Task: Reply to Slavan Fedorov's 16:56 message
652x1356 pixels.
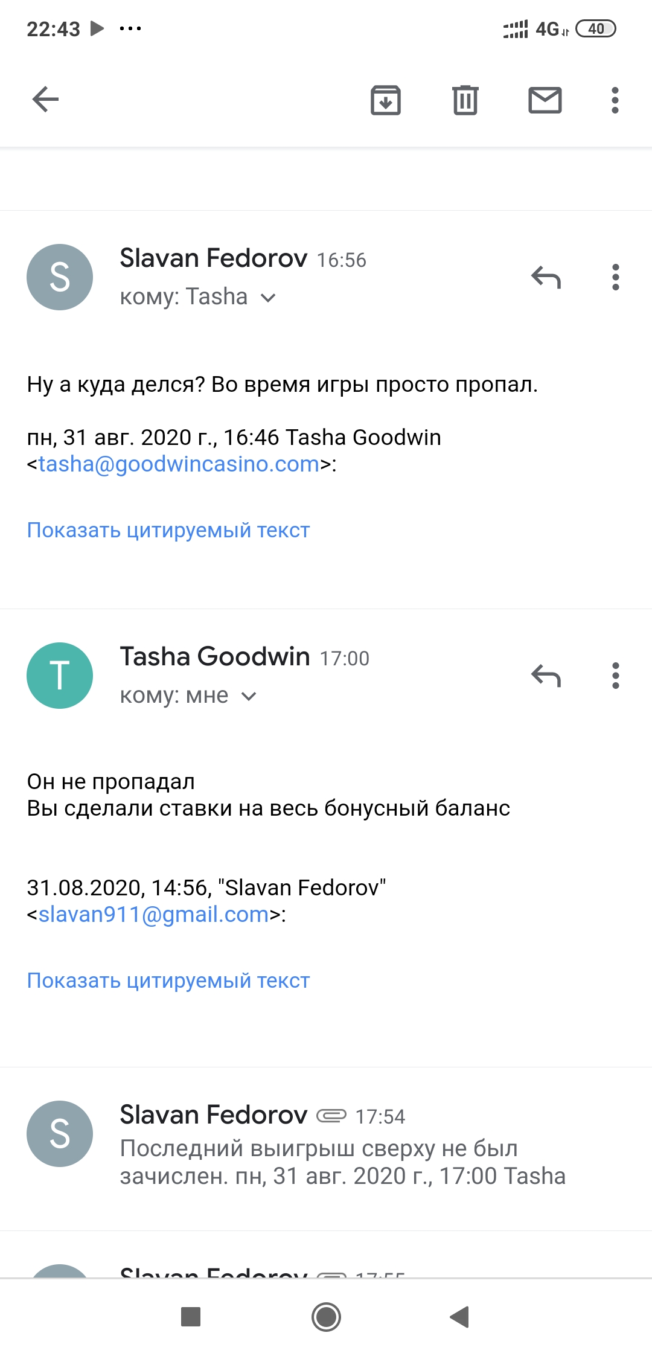Action: pyautogui.click(x=546, y=278)
